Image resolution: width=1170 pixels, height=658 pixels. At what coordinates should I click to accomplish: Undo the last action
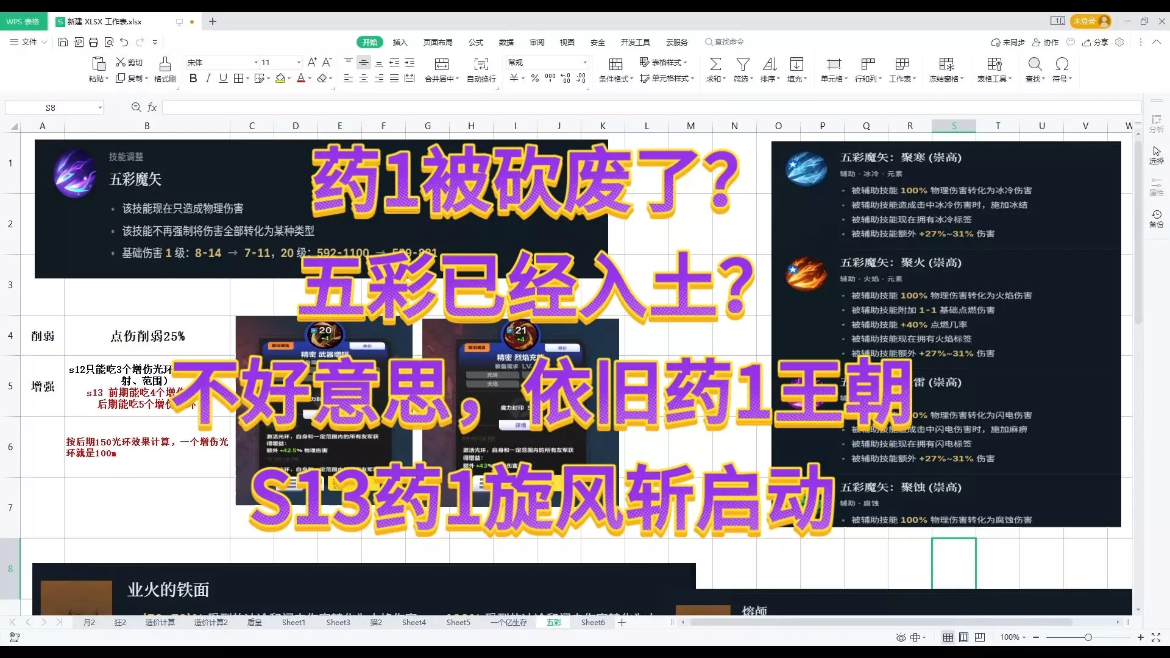tap(124, 42)
